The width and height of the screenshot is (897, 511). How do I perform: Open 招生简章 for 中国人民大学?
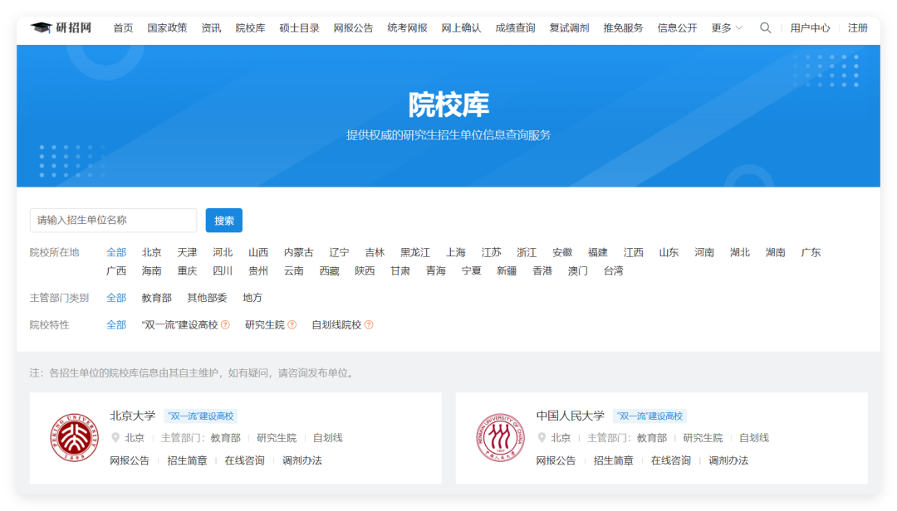coord(613,460)
